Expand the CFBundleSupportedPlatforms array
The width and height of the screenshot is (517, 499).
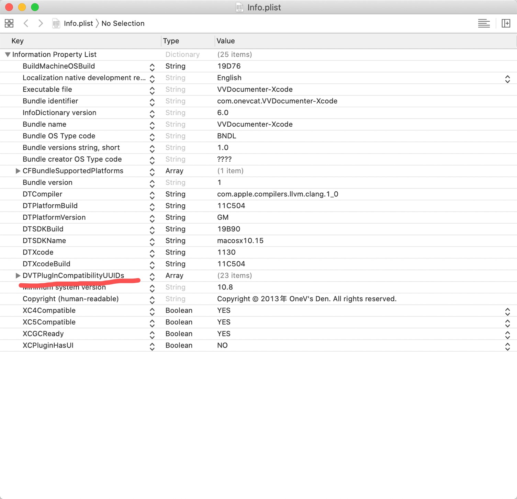point(18,171)
